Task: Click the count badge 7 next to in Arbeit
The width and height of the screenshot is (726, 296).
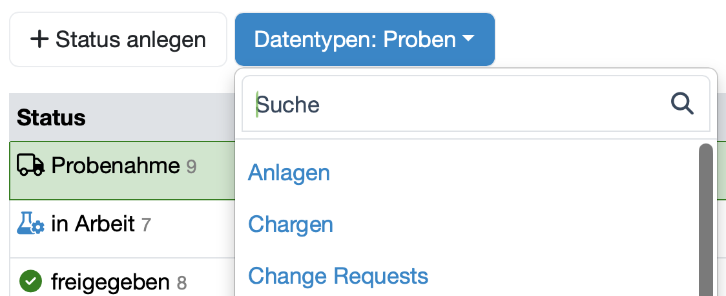Action: [x=146, y=225]
